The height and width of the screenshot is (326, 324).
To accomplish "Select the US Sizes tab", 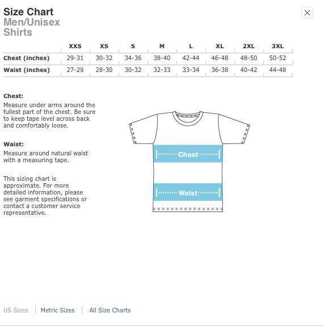I will click(16, 310).
